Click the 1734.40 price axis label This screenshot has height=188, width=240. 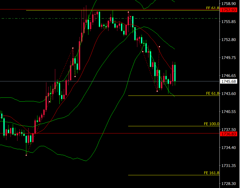click(229, 148)
